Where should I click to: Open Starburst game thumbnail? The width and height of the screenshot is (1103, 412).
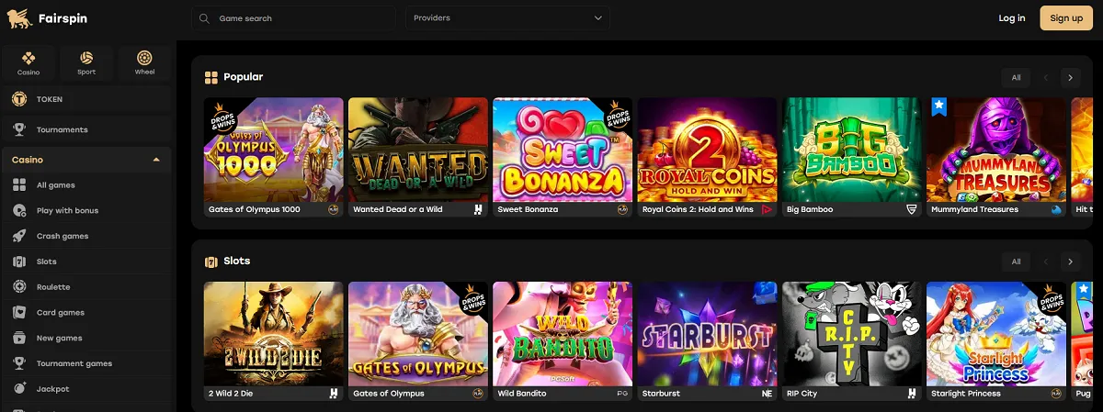707,333
